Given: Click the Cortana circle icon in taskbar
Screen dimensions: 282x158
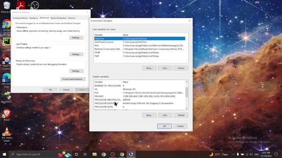Looking at the screenshot, I should [76, 154].
